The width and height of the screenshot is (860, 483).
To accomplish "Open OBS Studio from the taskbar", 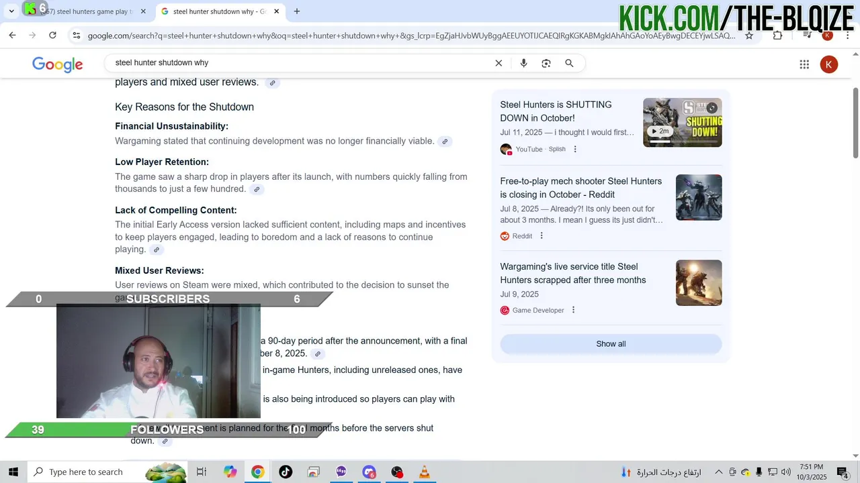I will click(396, 472).
